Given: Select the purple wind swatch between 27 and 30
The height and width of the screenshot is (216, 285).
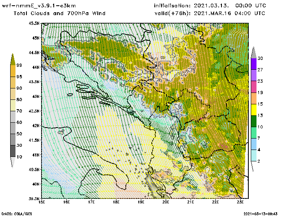Looking at the screenshot, I should point(254,64).
